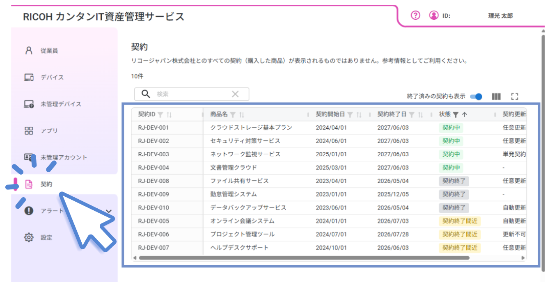Click 理光 太郎 user name
This screenshot has width=550, height=287.
[500, 16]
